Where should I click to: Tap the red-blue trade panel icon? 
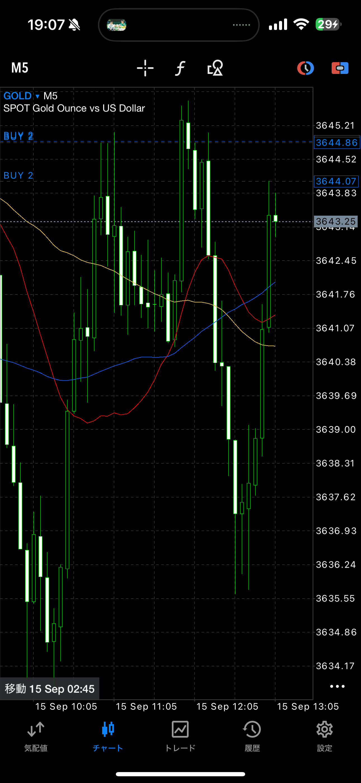(340, 68)
